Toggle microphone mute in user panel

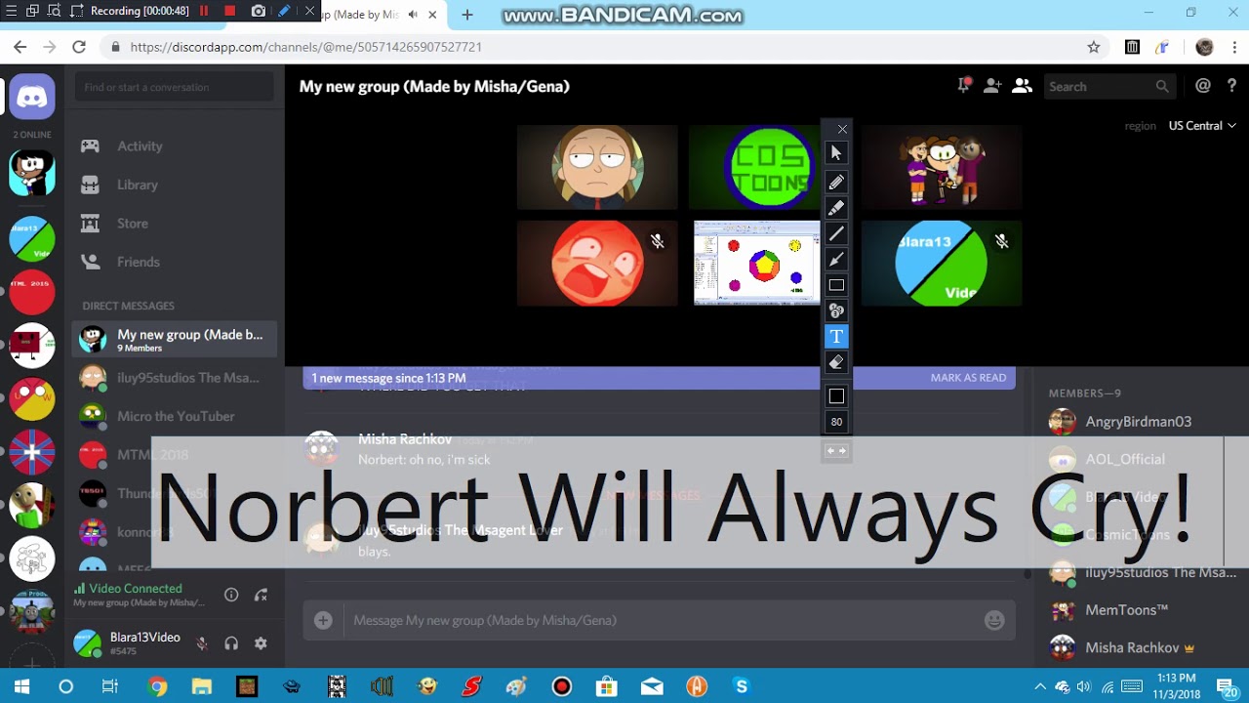coord(202,643)
